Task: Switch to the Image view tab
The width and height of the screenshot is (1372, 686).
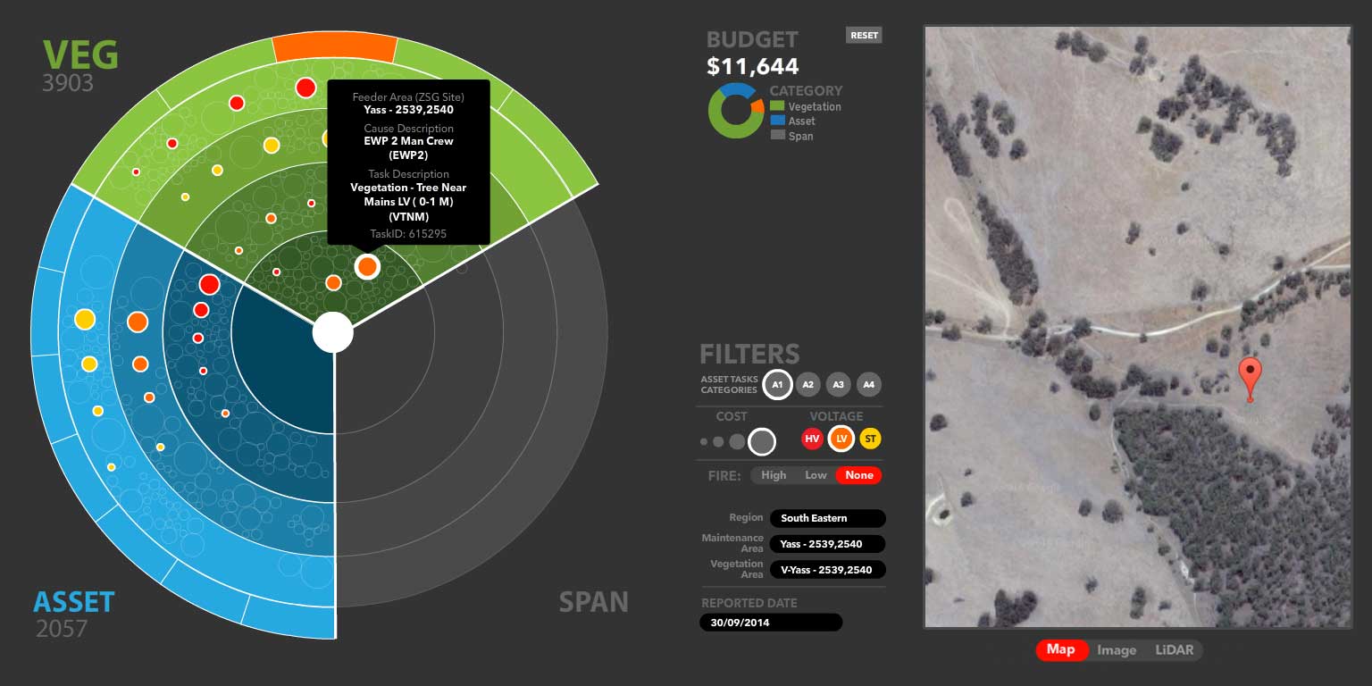Action: 1117,650
